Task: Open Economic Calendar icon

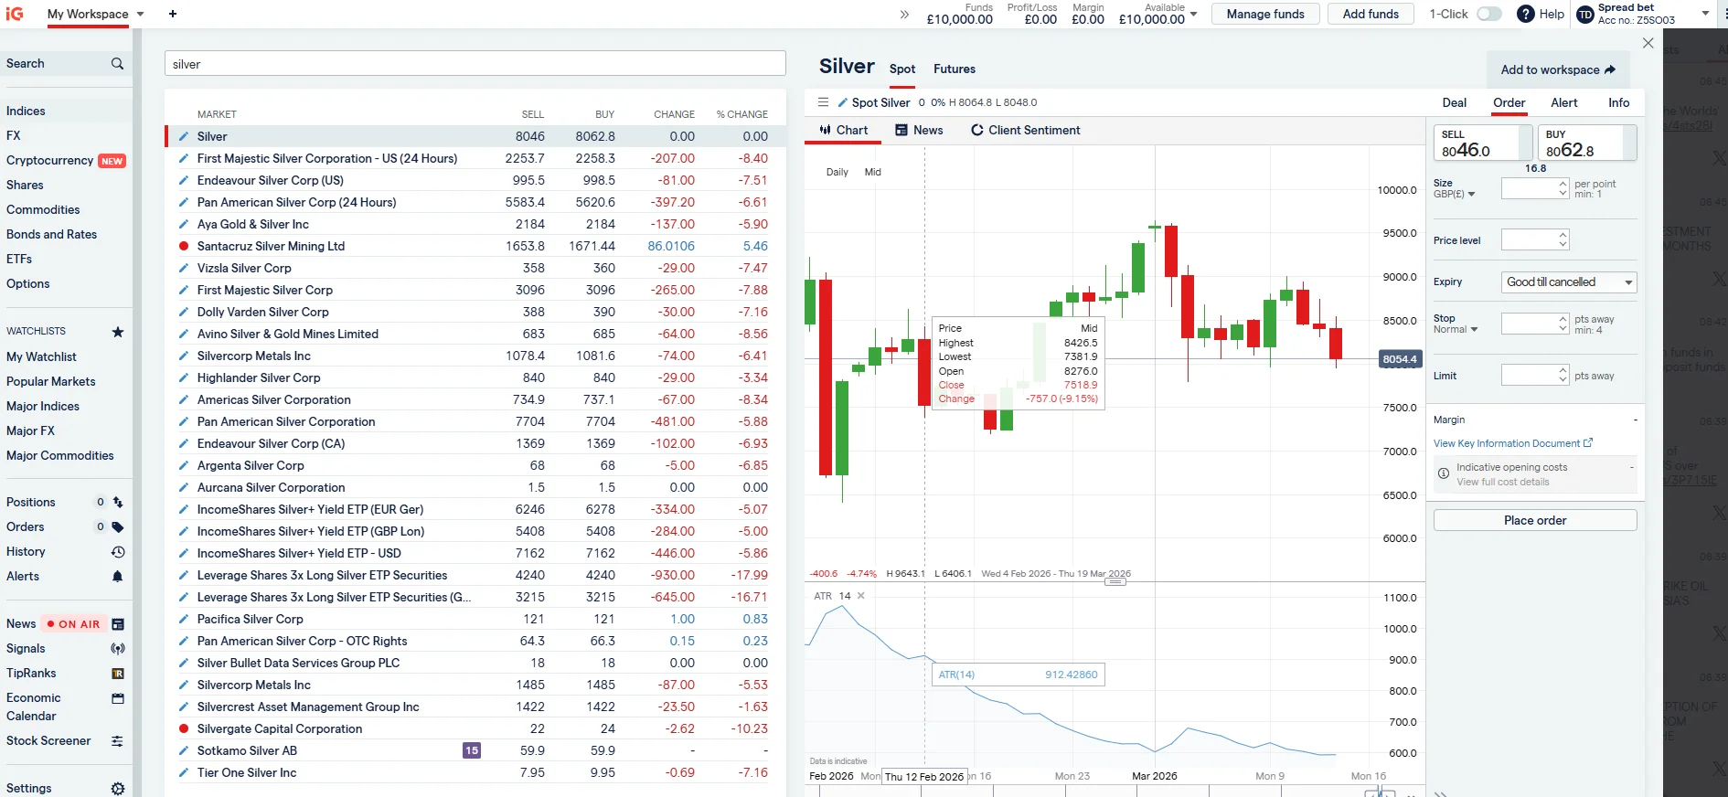Action: pyautogui.click(x=118, y=698)
